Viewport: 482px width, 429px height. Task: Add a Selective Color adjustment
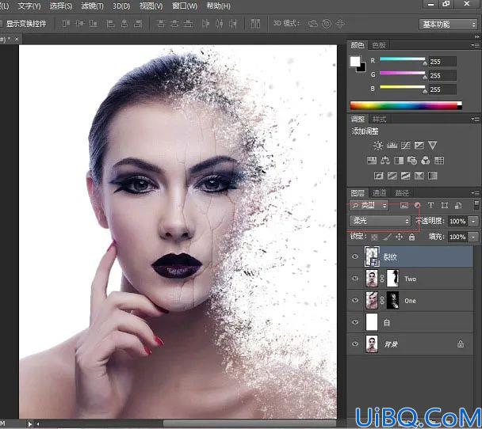419,176
